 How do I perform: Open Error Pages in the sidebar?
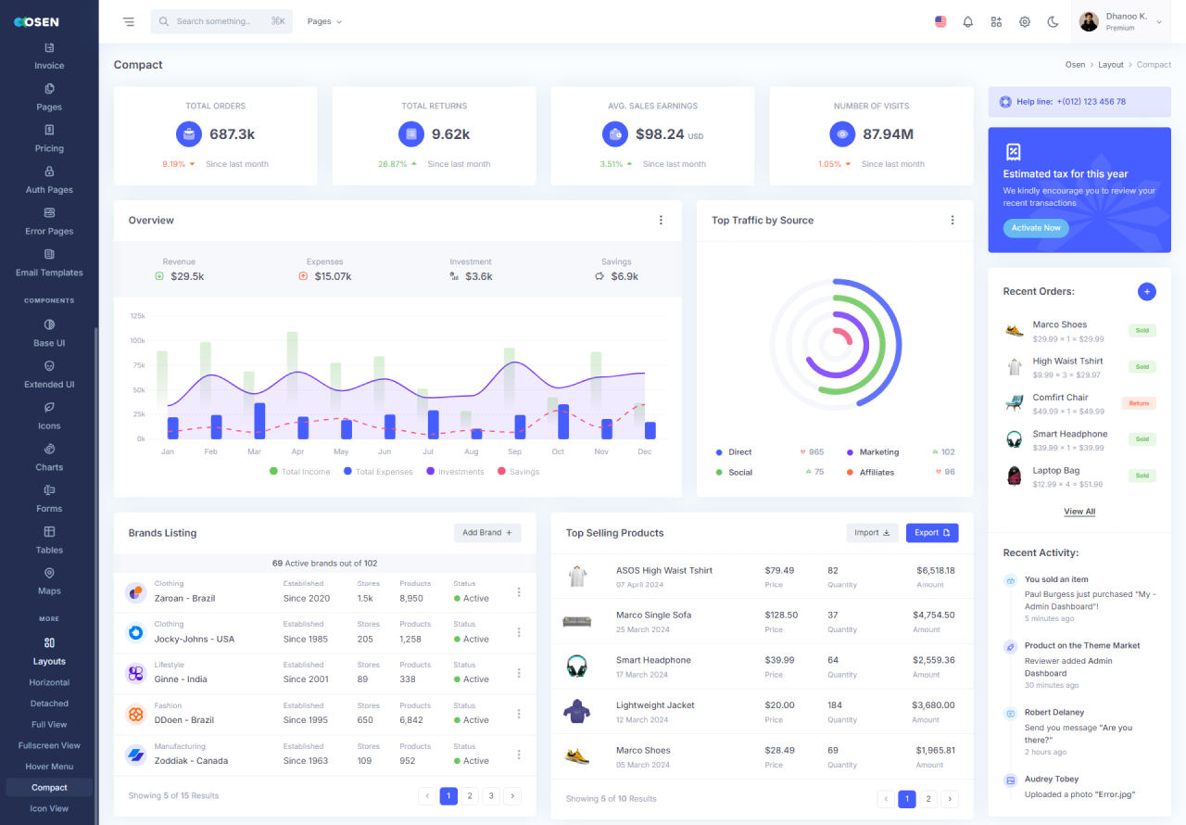click(x=49, y=222)
